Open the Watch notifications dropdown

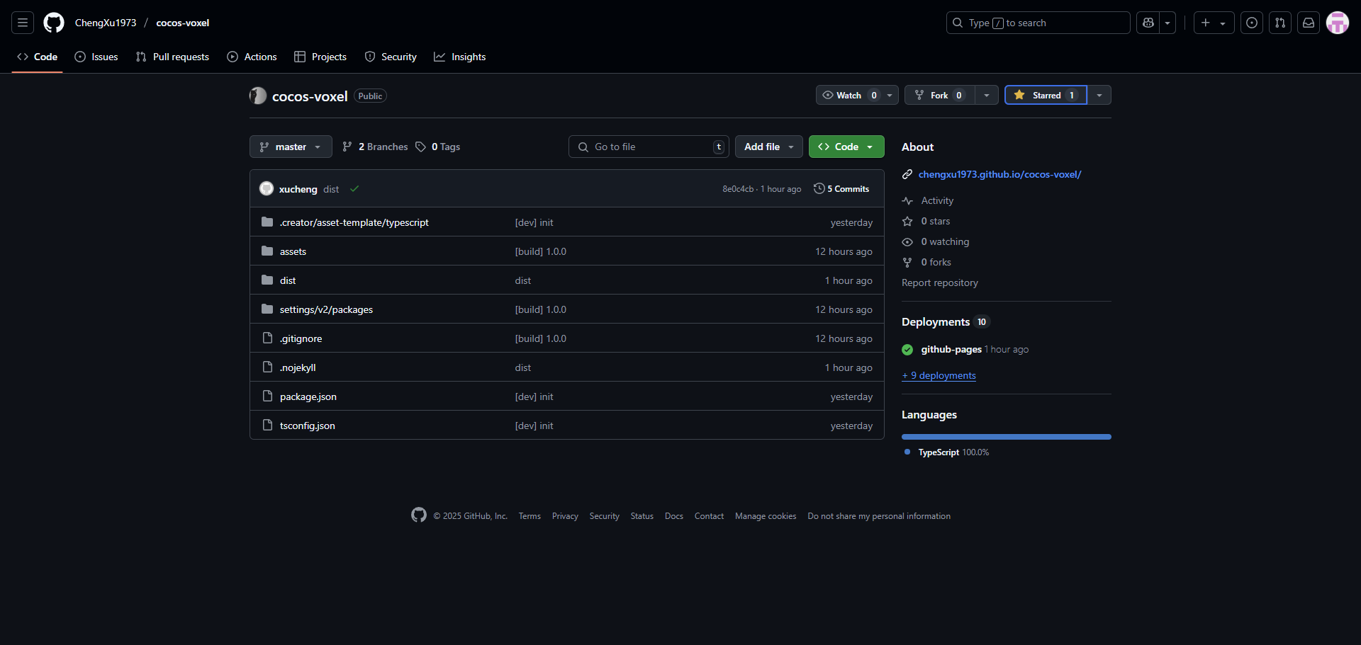857,95
